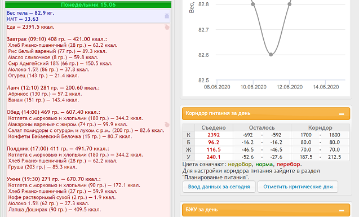
Task: Click 'Еда — 2391.5 ккал.' summary line
Action: [30, 27]
